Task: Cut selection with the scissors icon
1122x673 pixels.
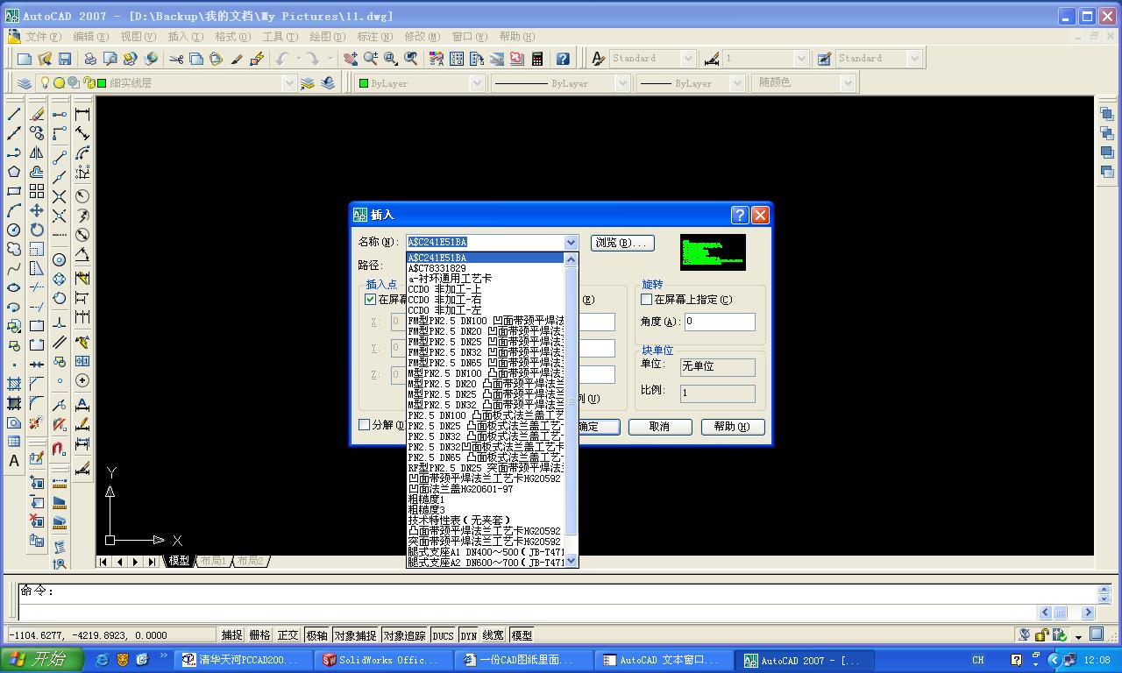Action: [x=176, y=59]
